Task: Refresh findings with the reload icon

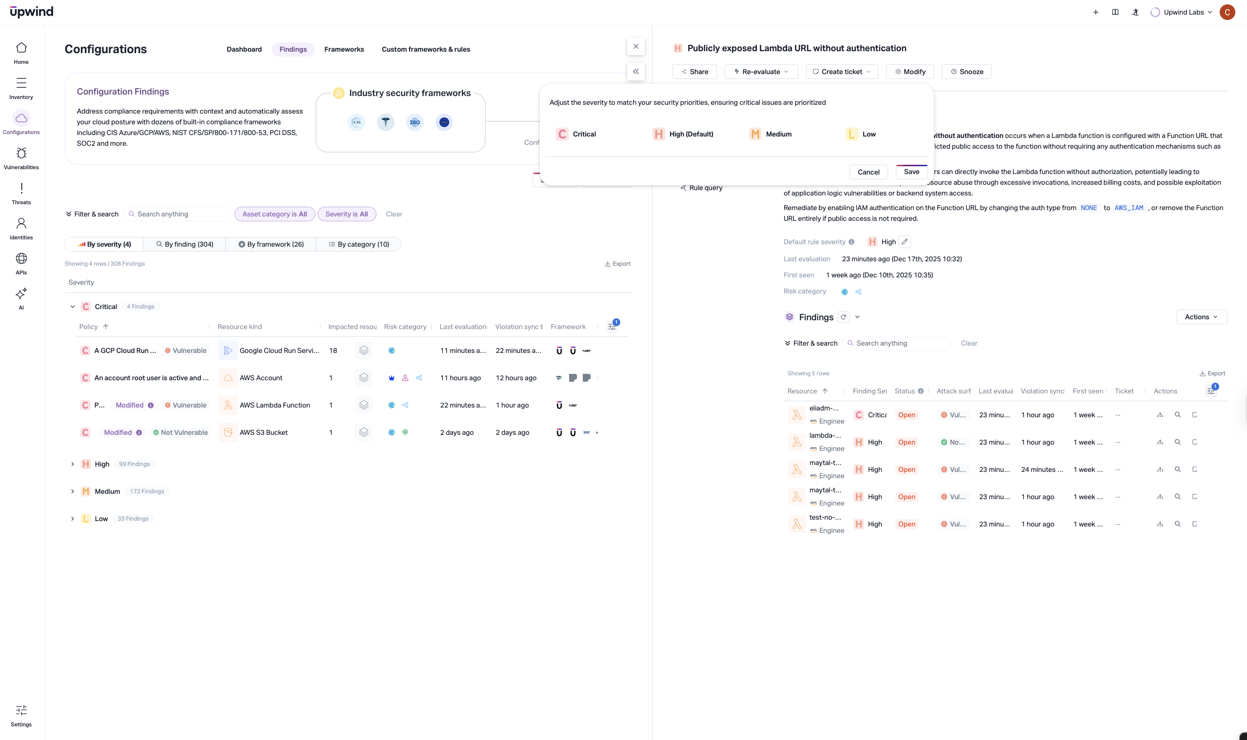Action: (844, 317)
